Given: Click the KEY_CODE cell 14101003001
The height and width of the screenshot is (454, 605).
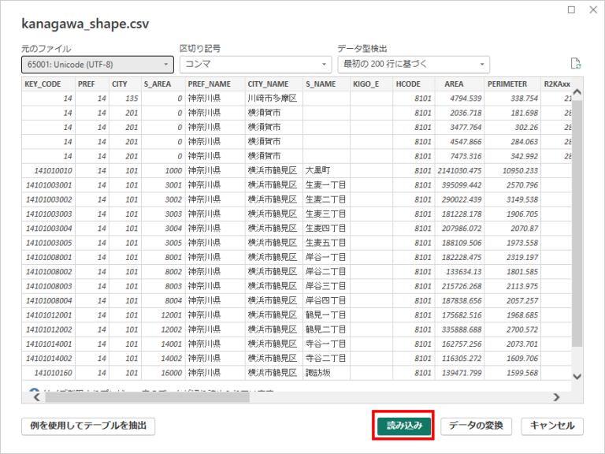Looking at the screenshot, I should click(49, 185).
